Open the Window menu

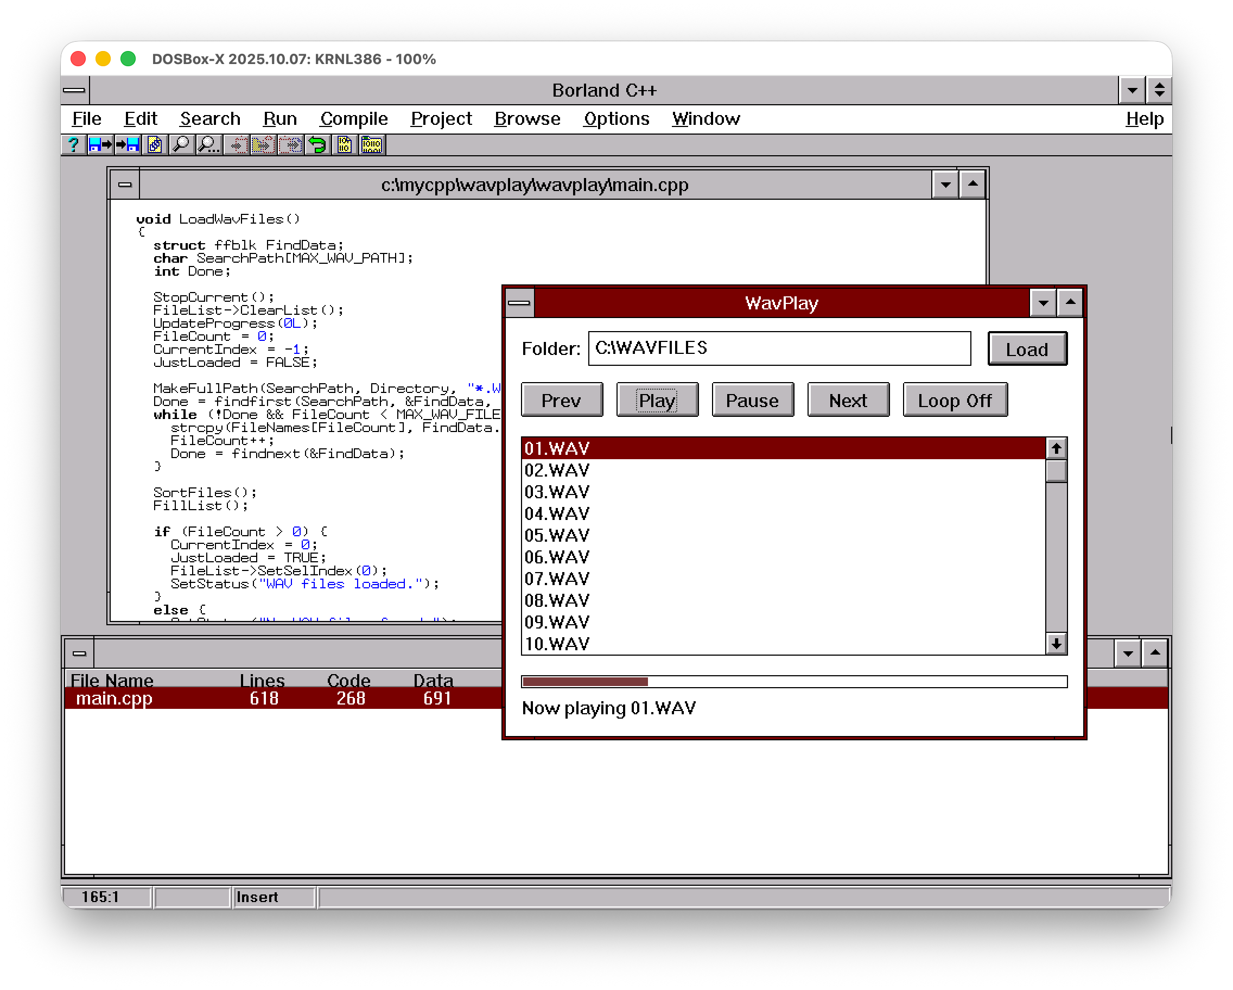tap(706, 119)
